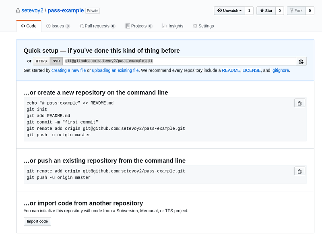Open the Issues tab
This screenshot has height=240, width=322.
tap(58, 26)
